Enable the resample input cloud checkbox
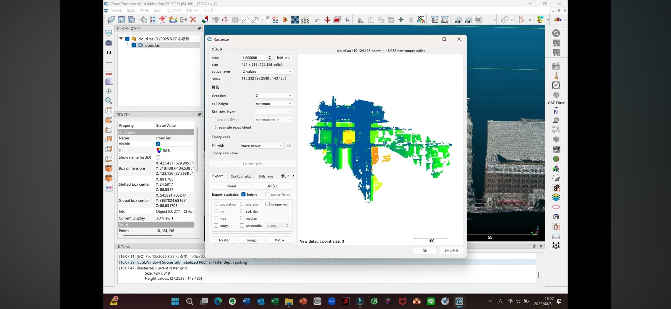 coord(214,127)
